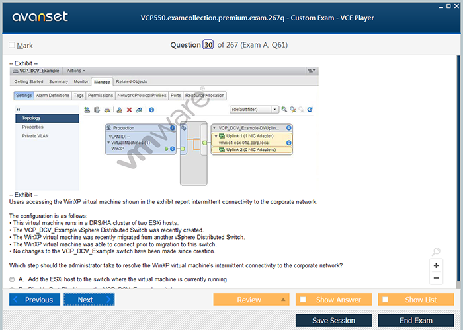
Task: Go to the Next question
Action: (x=89, y=300)
